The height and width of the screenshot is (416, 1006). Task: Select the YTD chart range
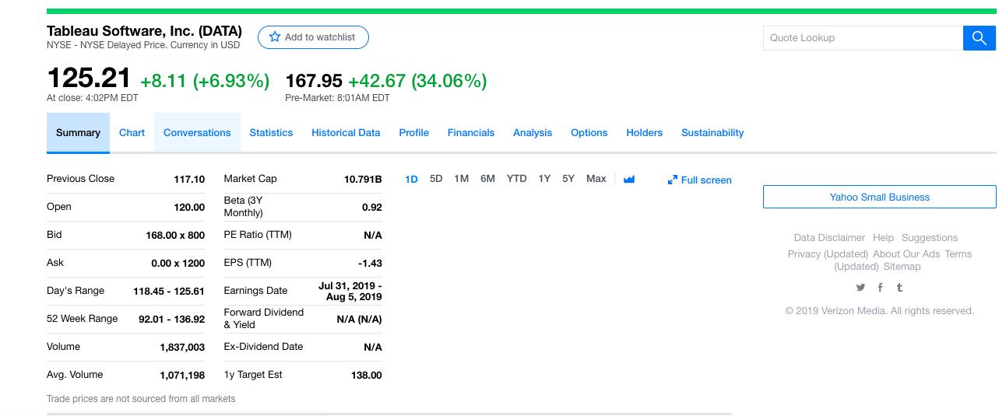pyautogui.click(x=516, y=179)
